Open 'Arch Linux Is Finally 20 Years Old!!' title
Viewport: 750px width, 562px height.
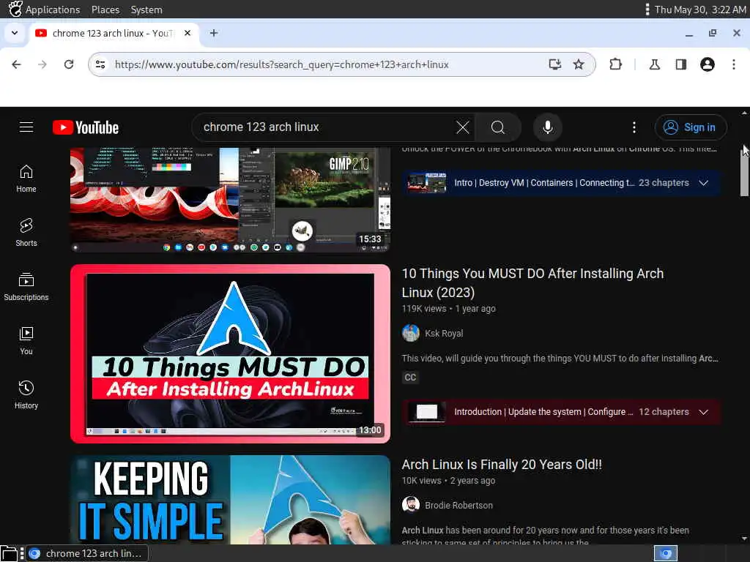502,465
